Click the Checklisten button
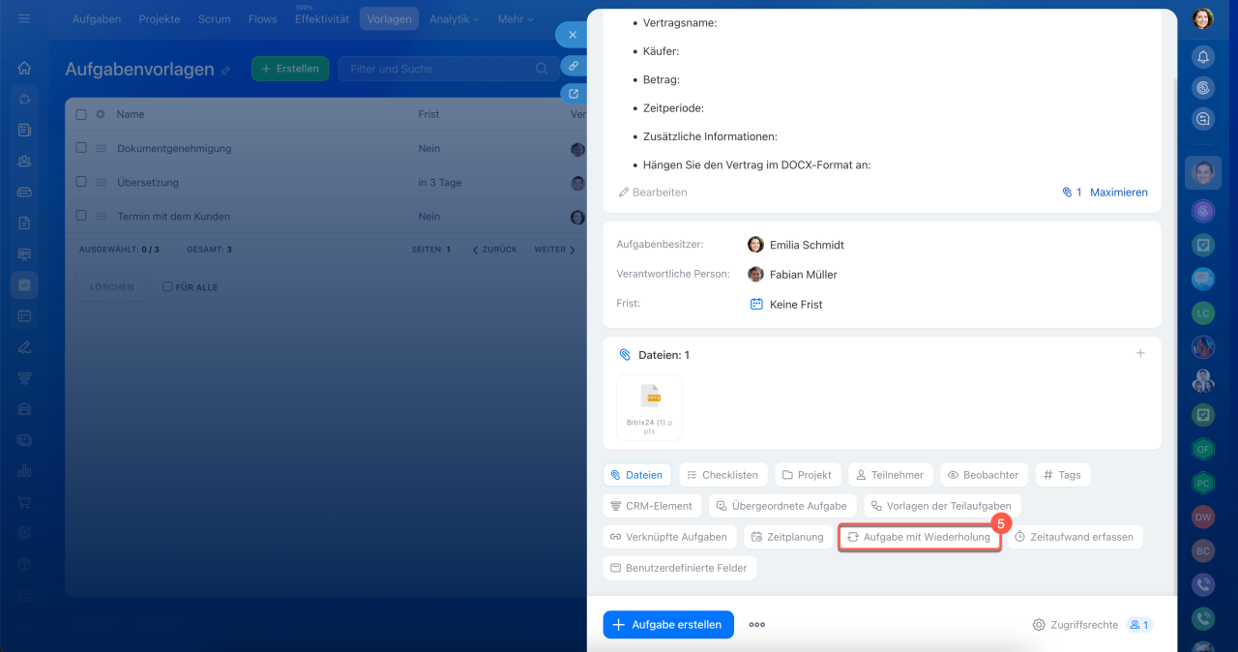The width and height of the screenshot is (1238, 652). click(723, 475)
